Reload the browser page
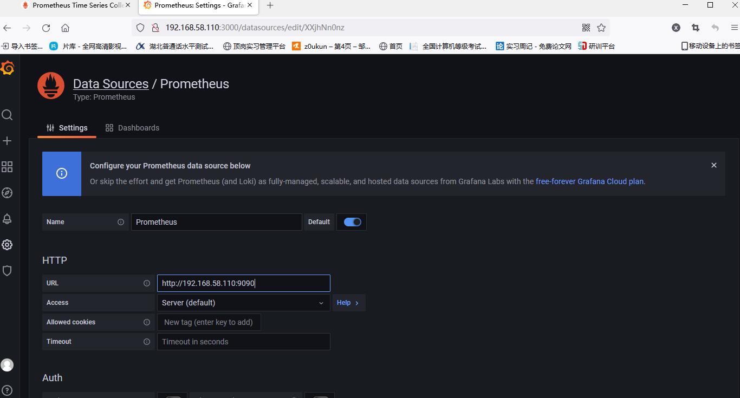740x398 pixels. (46, 28)
